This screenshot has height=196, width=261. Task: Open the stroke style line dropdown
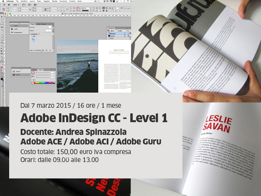pos(86,11)
